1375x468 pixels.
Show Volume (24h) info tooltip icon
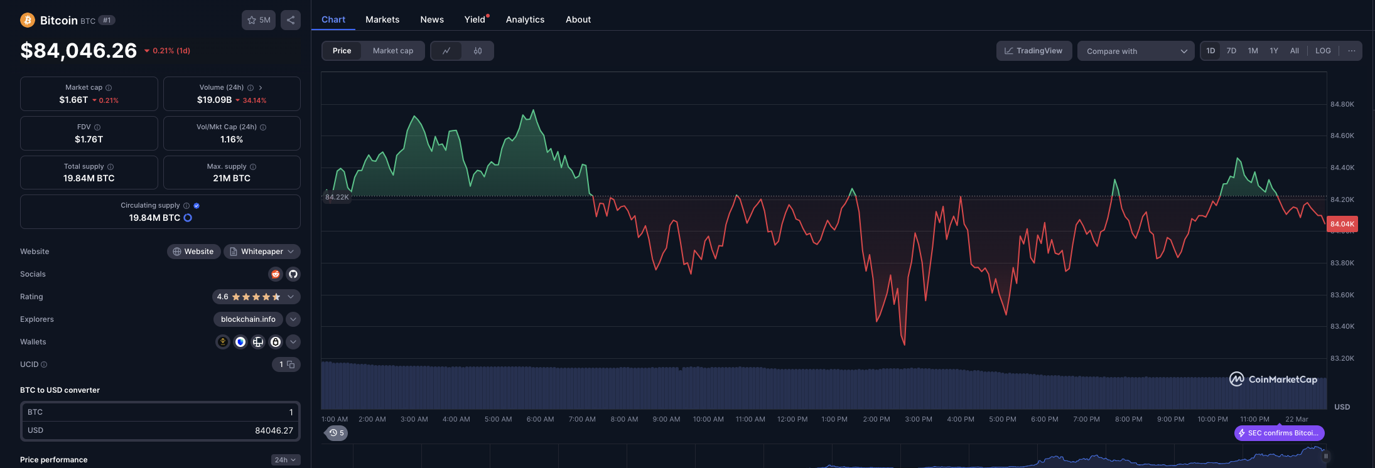tap(251, 88)
